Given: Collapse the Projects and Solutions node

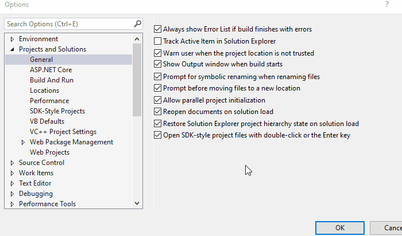Looking at the screenshot, I should point(12,49).
